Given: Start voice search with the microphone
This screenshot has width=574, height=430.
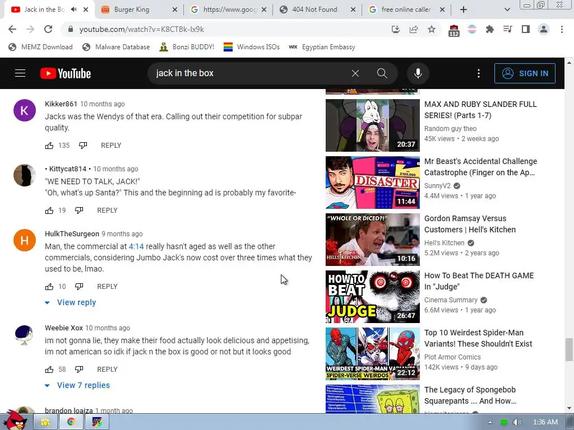Looking at the screenshot, I should (x=418, y=73).
